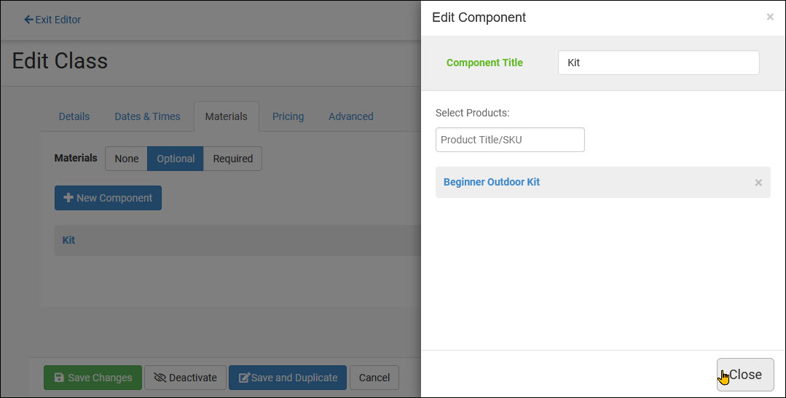Screen dimensions: 786x398
Task: Remove Beginner Outdoor Kit with its X icon
Action: pyautogui.click(x=758, y=183)
